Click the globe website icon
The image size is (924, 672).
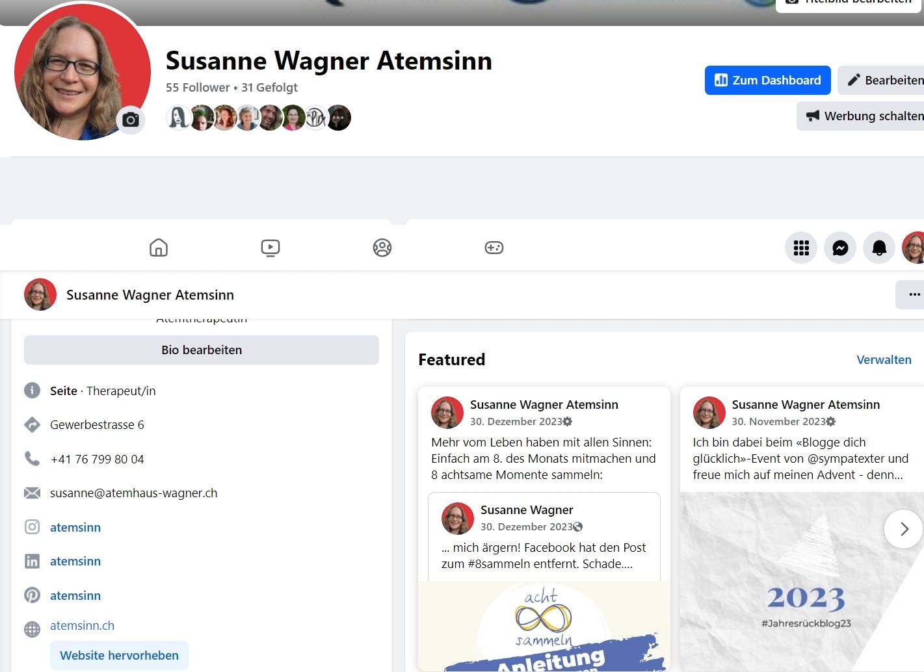[32, 629]
